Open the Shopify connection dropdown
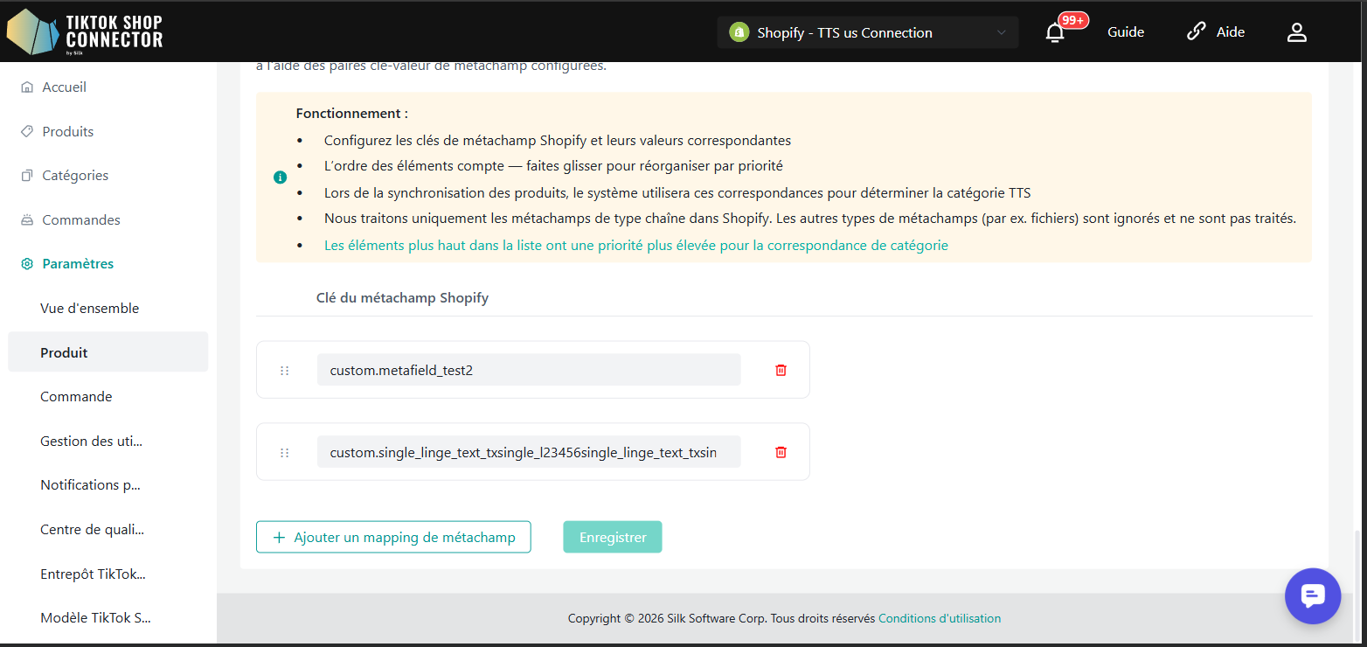The width and height of the screenshot is (1367, 647). [x=867, y=32]
